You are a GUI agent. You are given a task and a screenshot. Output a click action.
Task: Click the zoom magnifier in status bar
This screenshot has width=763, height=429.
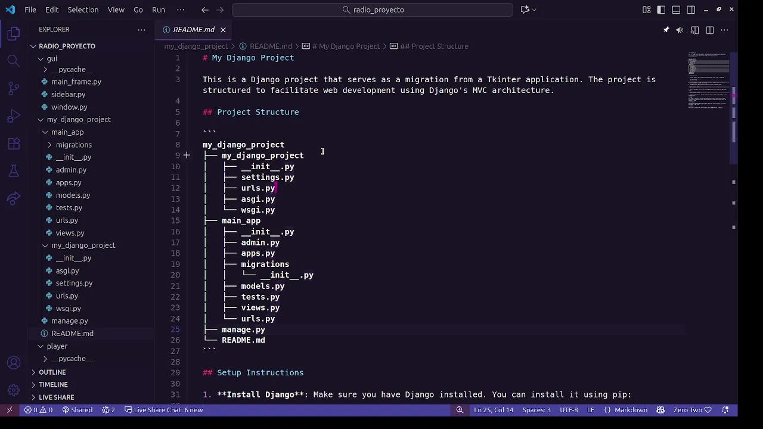[x=460, y=410]
